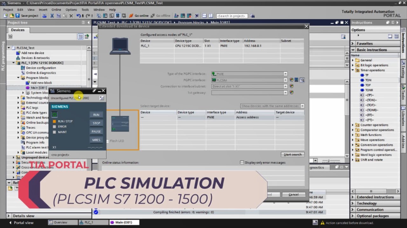Click the Split editor horizontally icon

[204, 16]
